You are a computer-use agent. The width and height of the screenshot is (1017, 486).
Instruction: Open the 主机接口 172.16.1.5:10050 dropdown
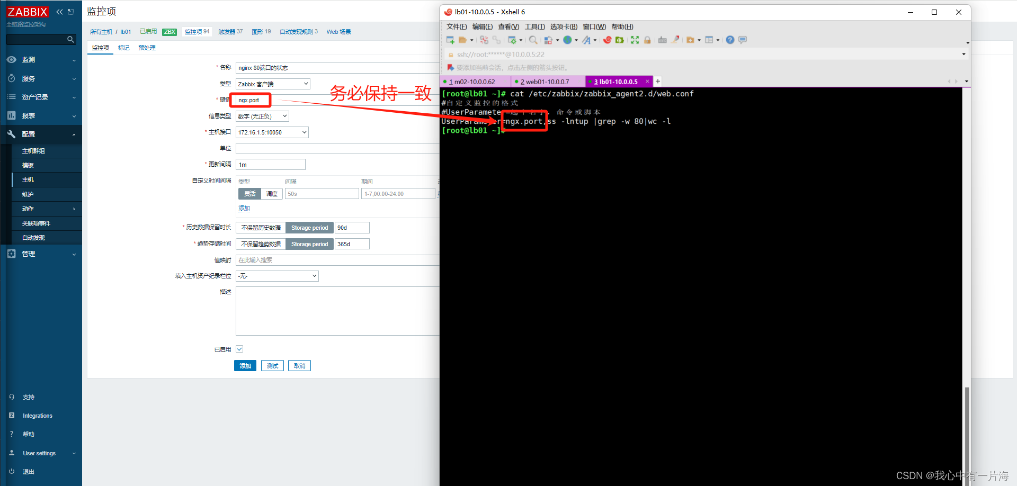pyautogui.click(x=272, y=132)
